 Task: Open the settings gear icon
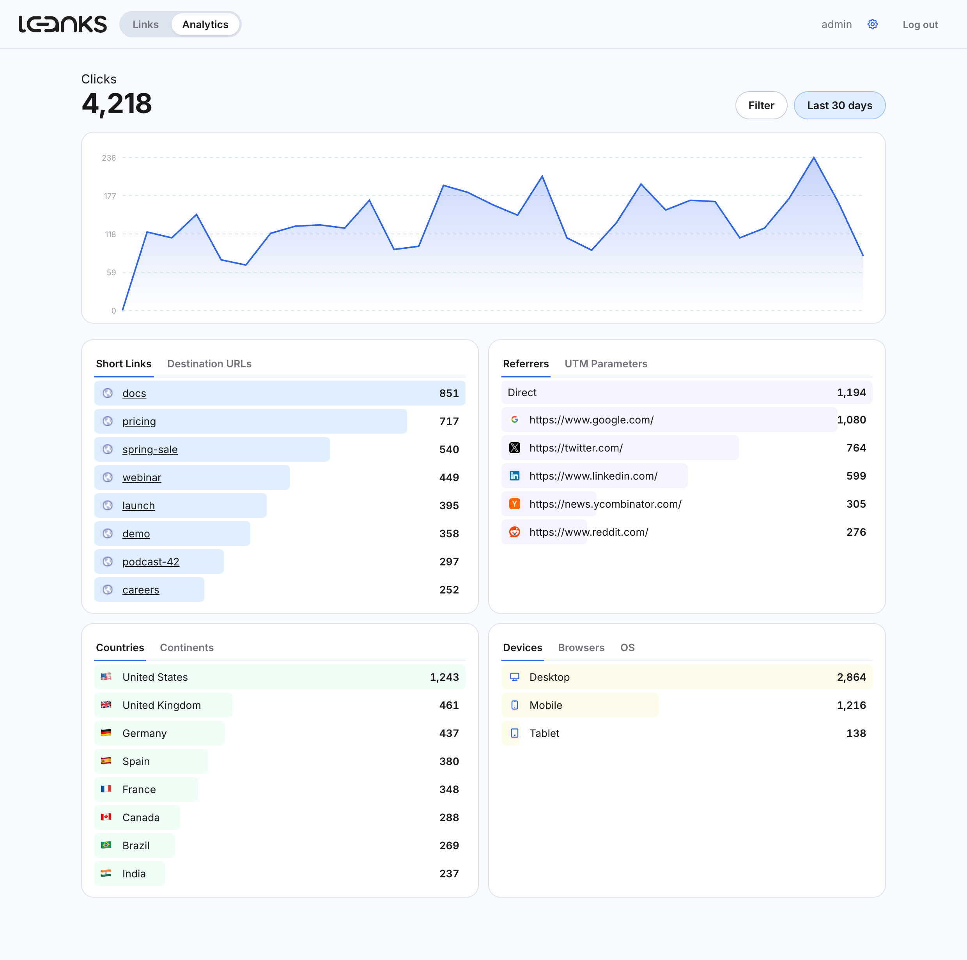[x=872, y=25]
